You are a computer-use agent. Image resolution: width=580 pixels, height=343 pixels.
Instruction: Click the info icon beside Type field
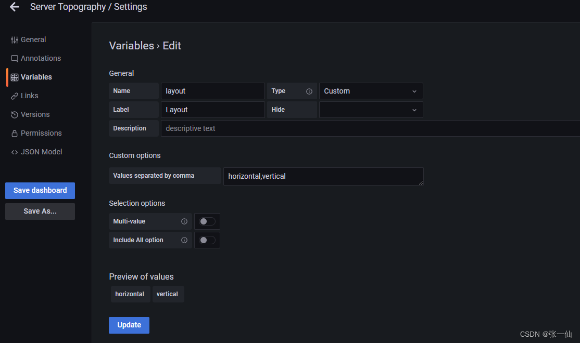coord(310,91)
